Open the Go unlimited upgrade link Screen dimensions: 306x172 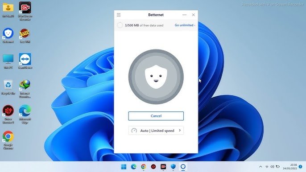(x=185, y=25)
